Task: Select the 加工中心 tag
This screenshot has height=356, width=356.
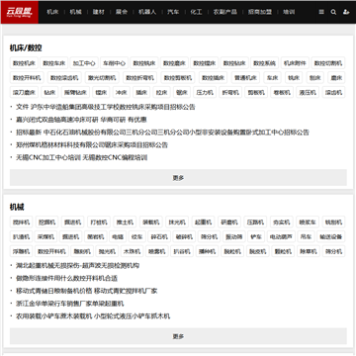Action: [x=84, y=63]
